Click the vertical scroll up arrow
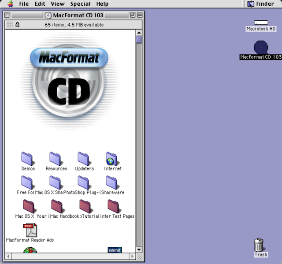Screen dimensions: 282x264 (139, 33)
